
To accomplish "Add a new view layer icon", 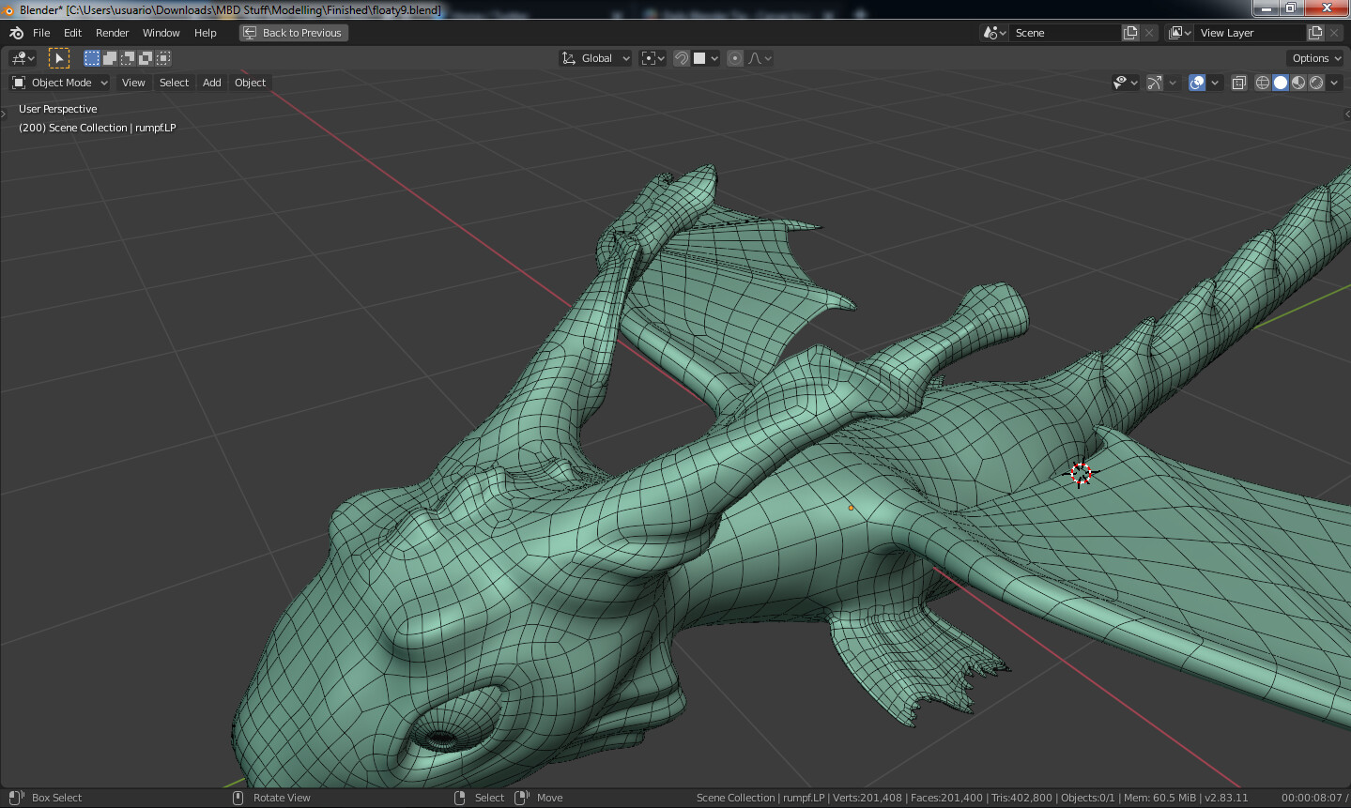I will click(x=1315, y=33).
